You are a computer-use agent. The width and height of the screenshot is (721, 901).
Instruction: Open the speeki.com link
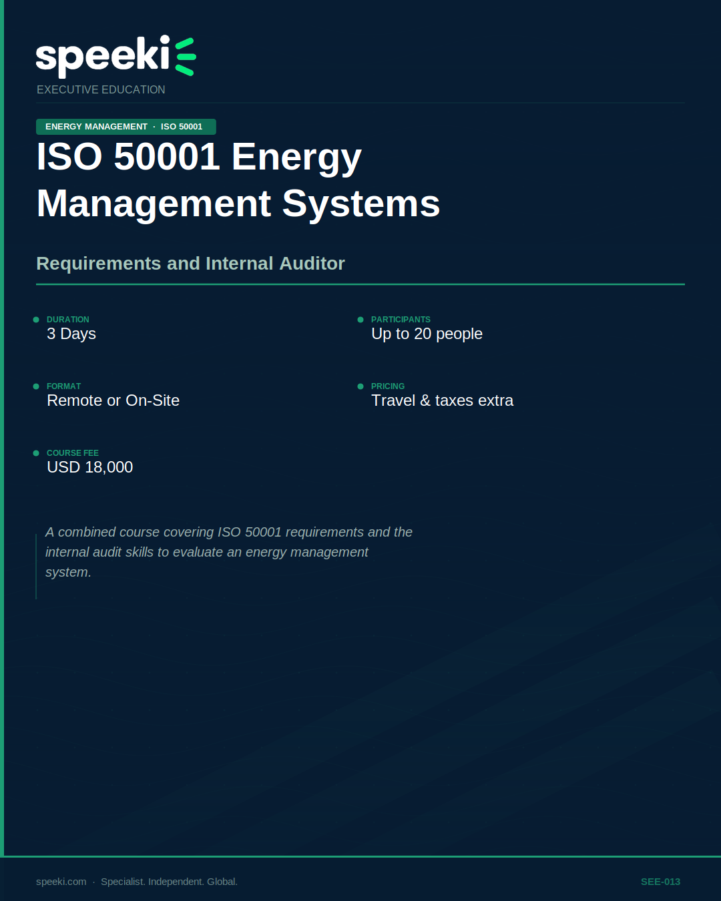tap(59, 882)
